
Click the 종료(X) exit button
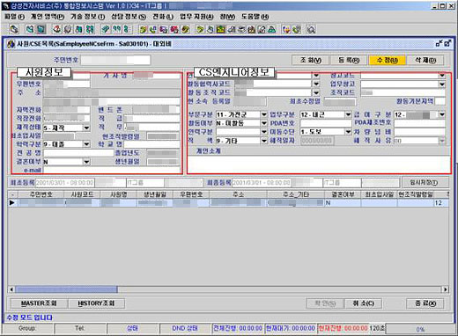pos(425,303)
